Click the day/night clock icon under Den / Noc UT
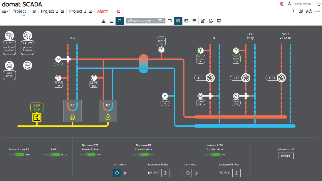Image resolution: width=322 pixels, height=181 pixels. click(117, 173)
